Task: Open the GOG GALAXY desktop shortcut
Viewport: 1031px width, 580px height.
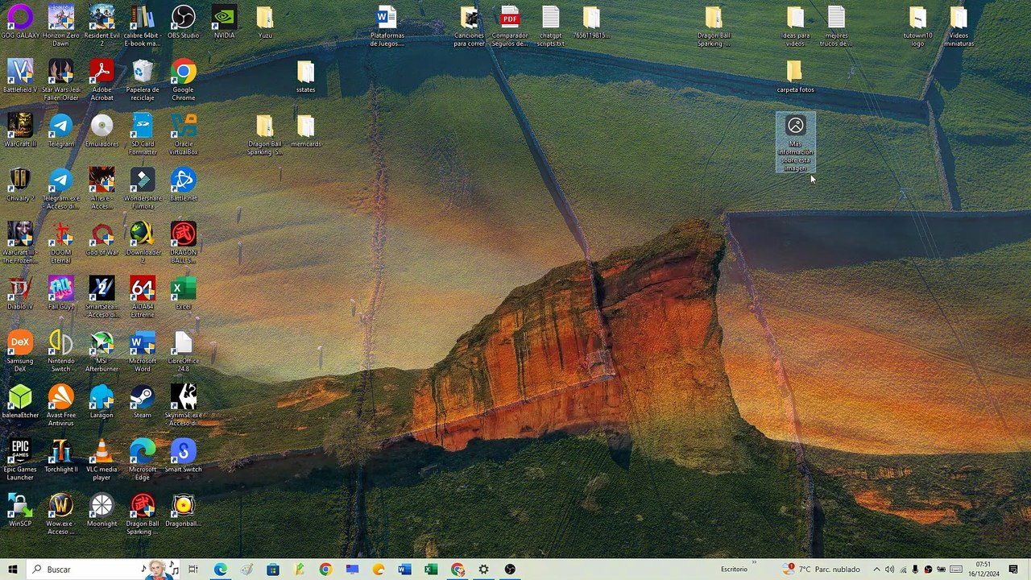Action: (x=20, y=23)
